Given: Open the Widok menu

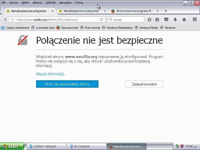Looking at the screenshot, I should (25, 2).
